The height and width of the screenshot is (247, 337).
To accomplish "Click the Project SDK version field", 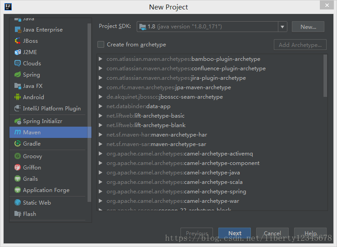I will coord(208,27).
